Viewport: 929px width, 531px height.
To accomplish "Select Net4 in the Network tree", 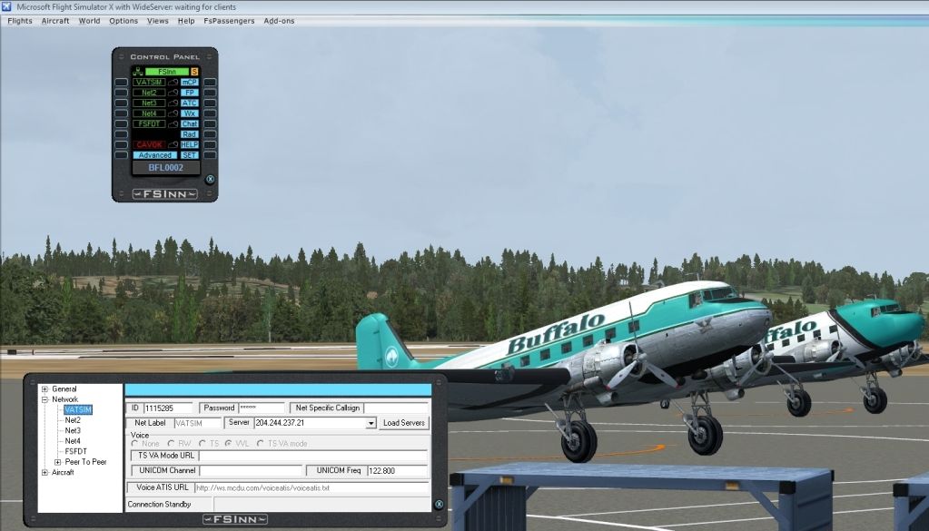I will (73, 441).
